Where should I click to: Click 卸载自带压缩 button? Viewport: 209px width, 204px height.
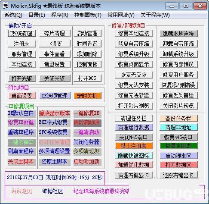[x=178, y=44]
